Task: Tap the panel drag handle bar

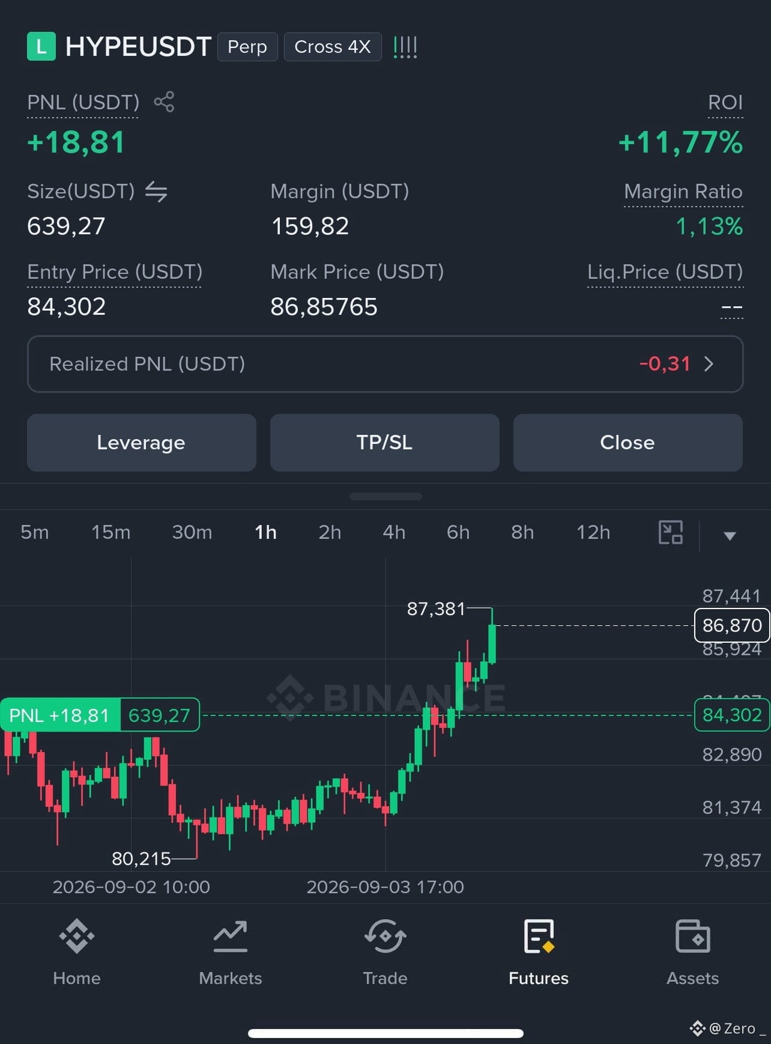Action: [x=385, y=497]
